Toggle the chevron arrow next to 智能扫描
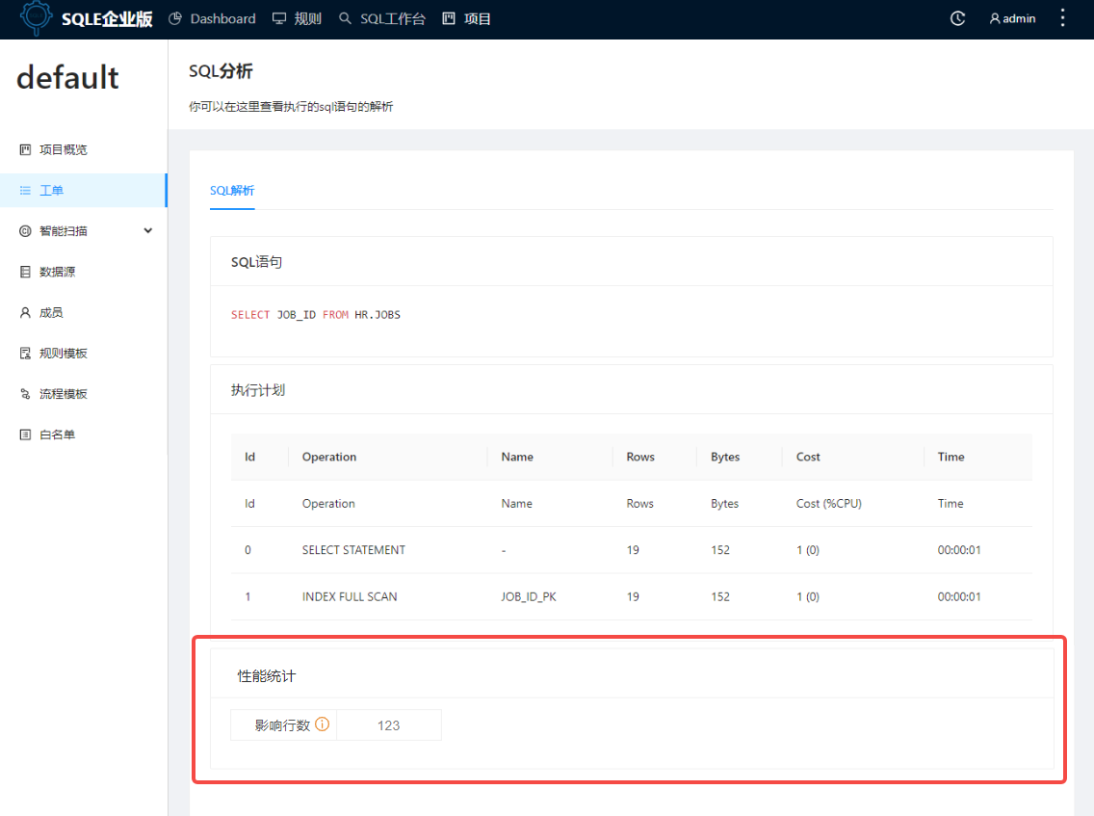This screenshot has height=816, width=1094. tap(148, 231)
